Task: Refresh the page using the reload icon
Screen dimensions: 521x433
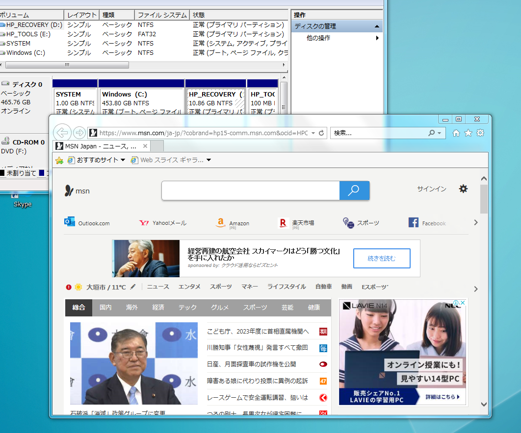Action: (x=321, y=133)
